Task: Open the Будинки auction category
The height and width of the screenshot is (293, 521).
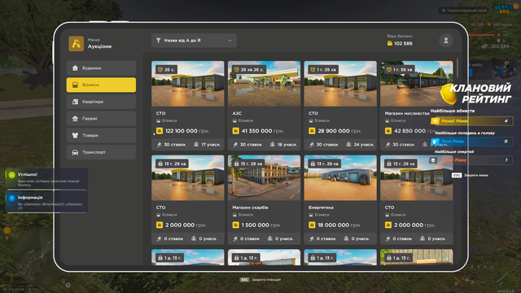Action: 101,68
